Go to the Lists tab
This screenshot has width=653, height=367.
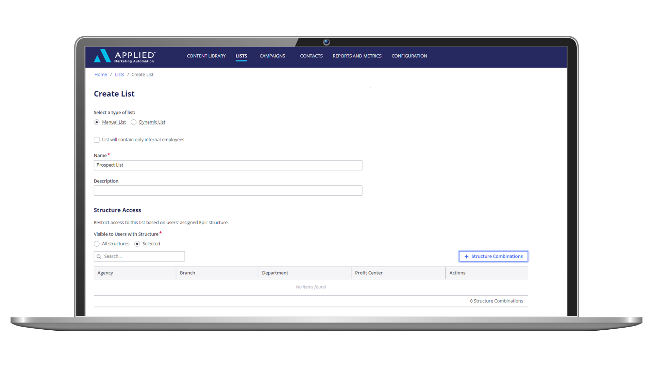241,56
